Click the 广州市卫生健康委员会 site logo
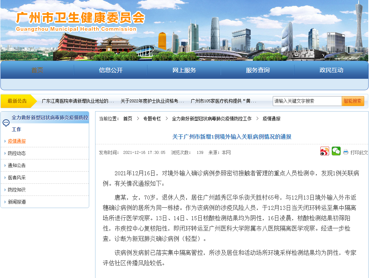Image resolution: width=369 pixels, height=278 pixels. [x=80, y=18]
